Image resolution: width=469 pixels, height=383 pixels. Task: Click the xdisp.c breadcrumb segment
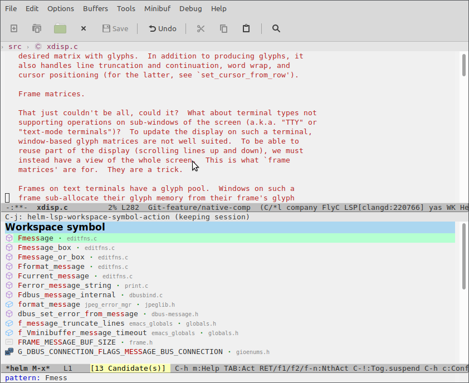62,47
